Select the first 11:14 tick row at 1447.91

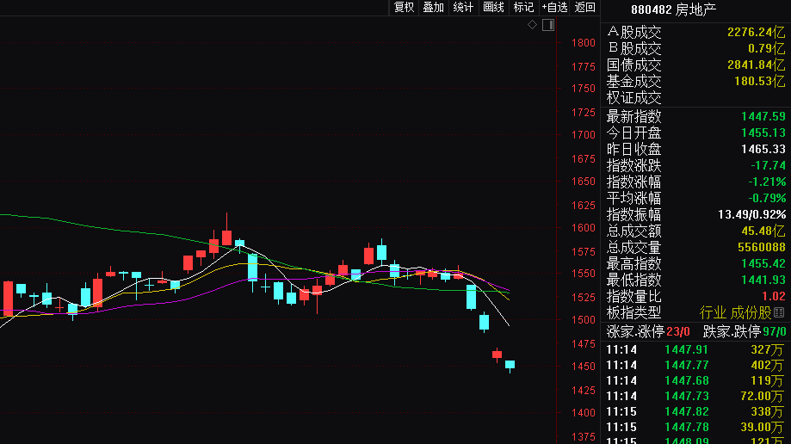(x=695, y=349)
